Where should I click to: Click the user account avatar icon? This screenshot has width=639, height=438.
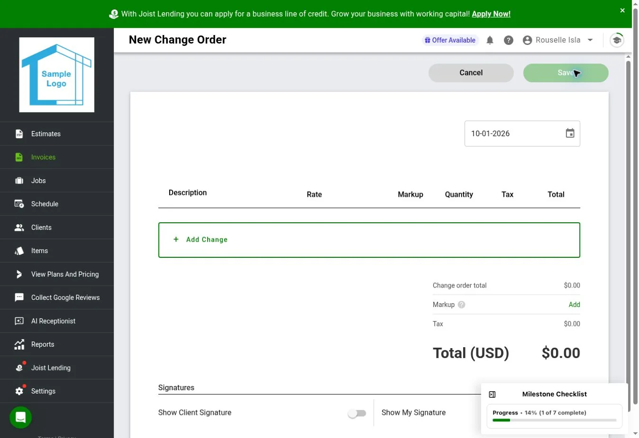tap(527, 40)
